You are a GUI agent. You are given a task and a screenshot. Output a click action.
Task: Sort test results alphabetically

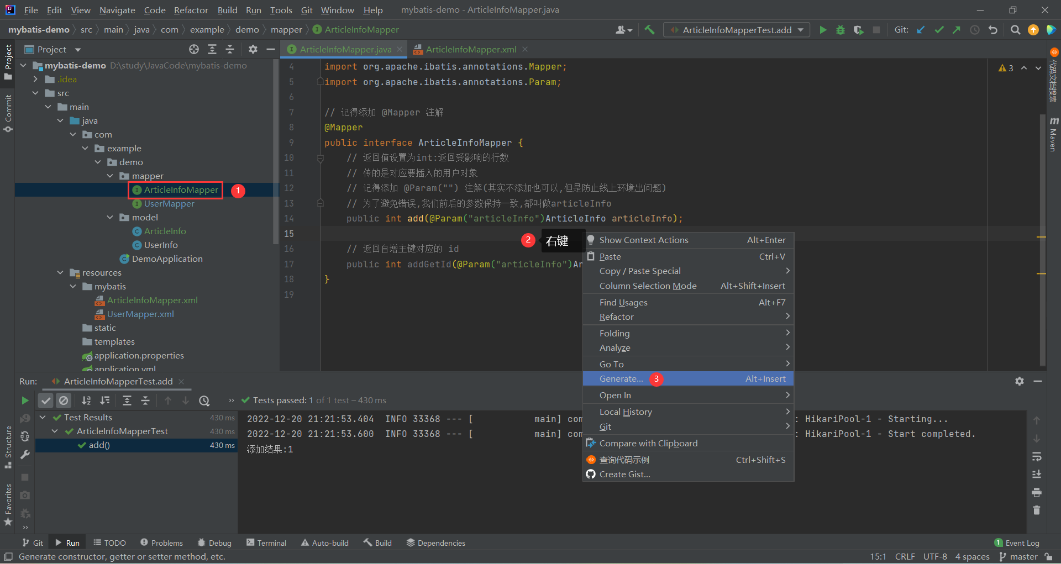(86, 400)
